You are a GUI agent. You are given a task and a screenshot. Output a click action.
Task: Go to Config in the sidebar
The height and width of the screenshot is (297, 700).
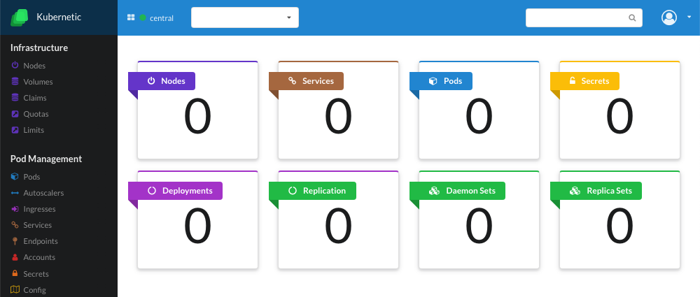(34, 289)
